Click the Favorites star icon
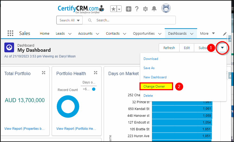 click(x=113, y=9)
